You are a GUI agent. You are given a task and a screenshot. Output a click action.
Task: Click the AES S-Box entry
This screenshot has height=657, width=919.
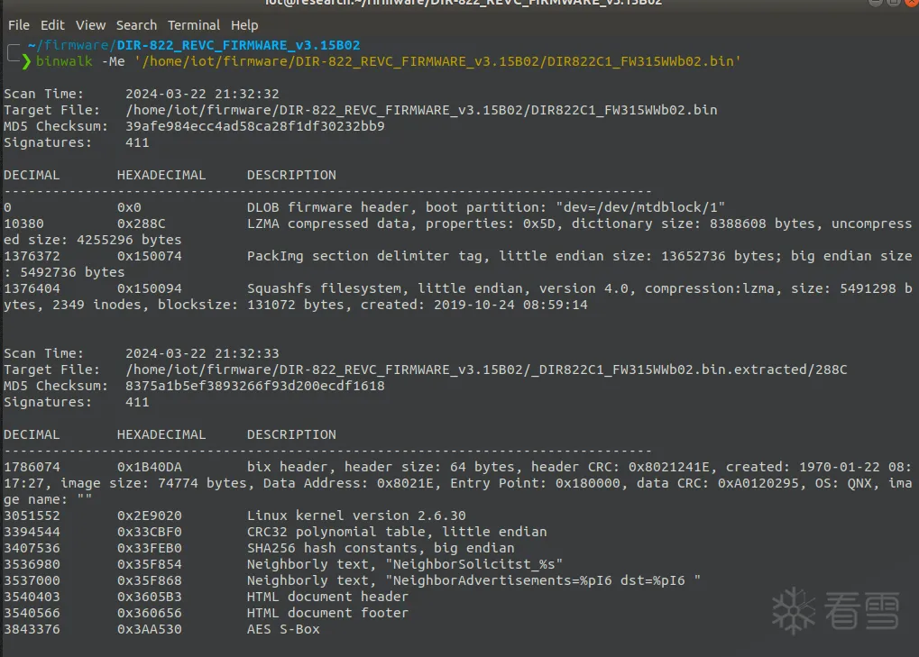tap(283, 629)
